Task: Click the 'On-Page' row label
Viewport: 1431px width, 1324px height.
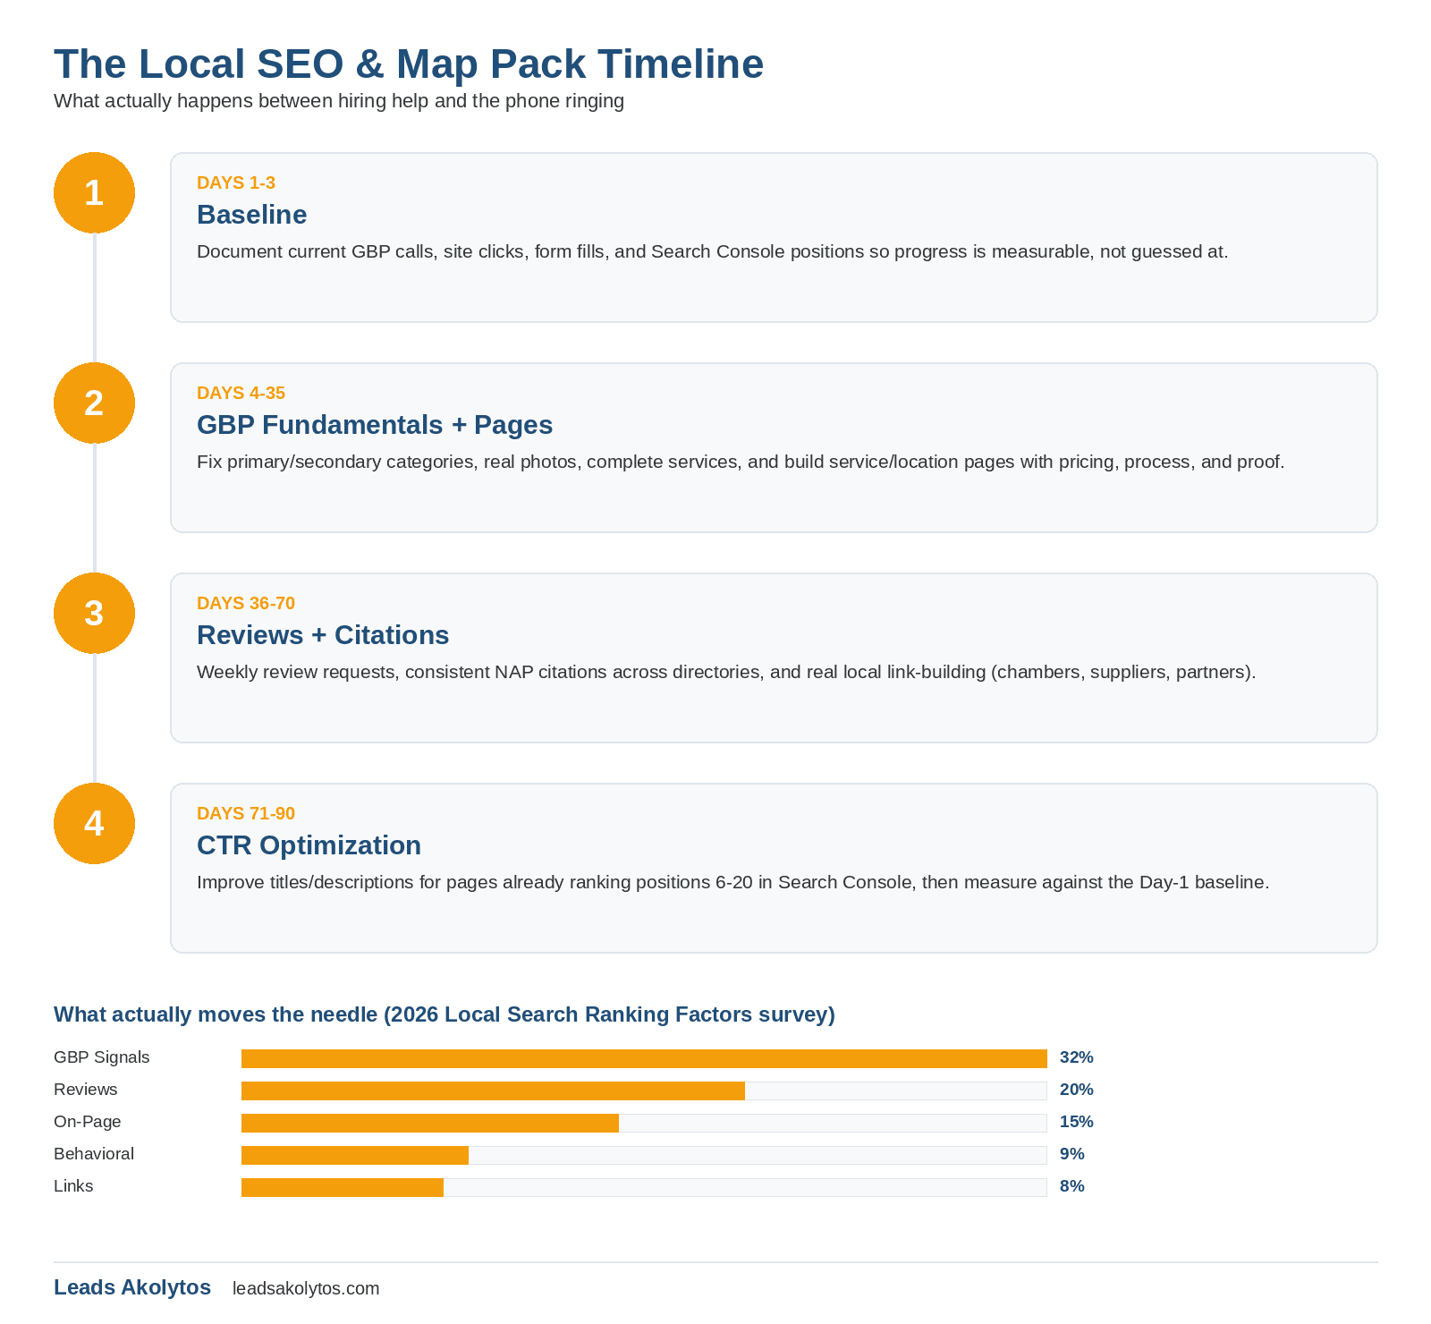Action: click(x=88, y=1122)
